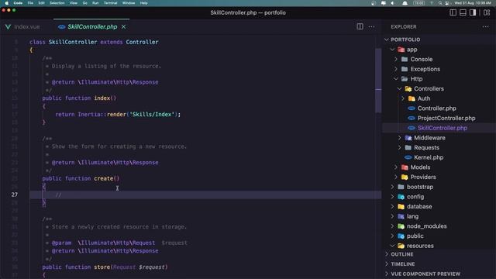496x279 pixels.
Task: Click the Controller.php file icon
Action: click(x=412, y=108)
